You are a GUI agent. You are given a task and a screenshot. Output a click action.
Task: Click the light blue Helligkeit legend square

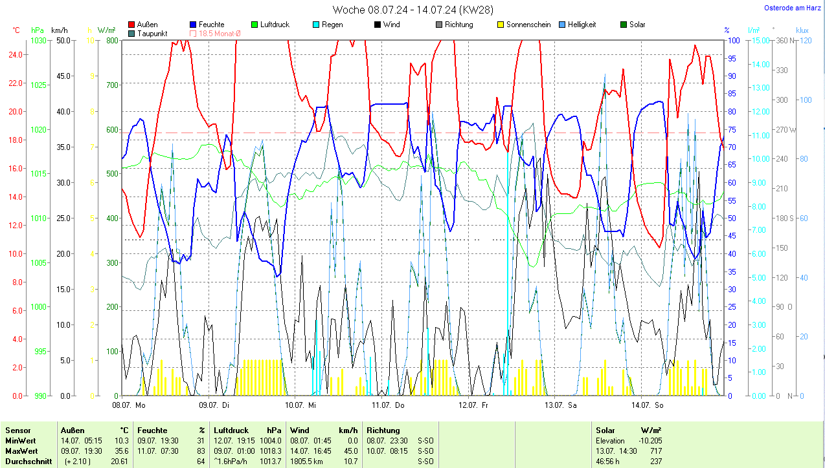pyautogui.click(x=562, y=25)
